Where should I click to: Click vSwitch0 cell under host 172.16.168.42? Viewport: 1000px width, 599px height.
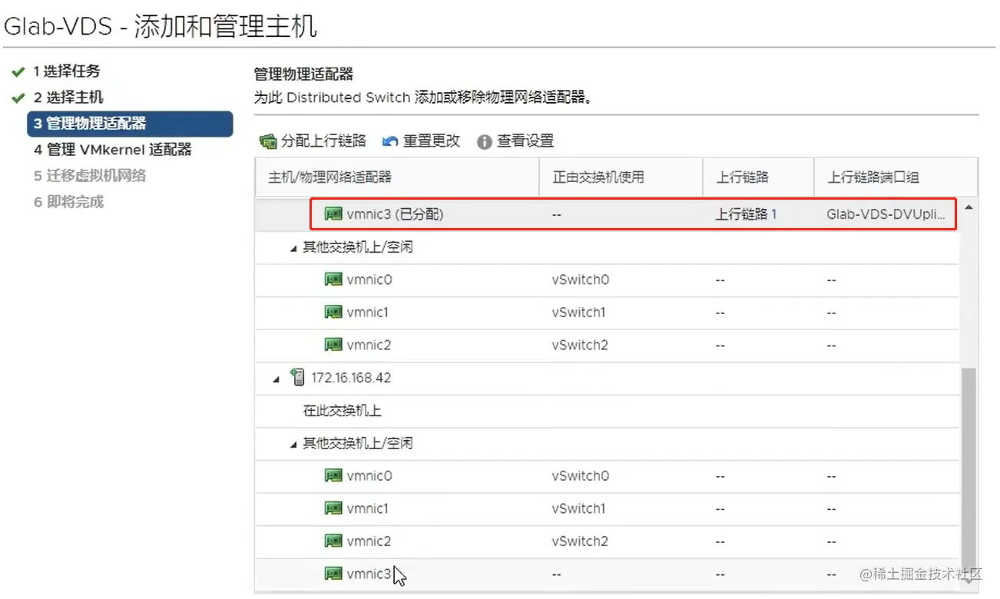click(x=580, y=475)
